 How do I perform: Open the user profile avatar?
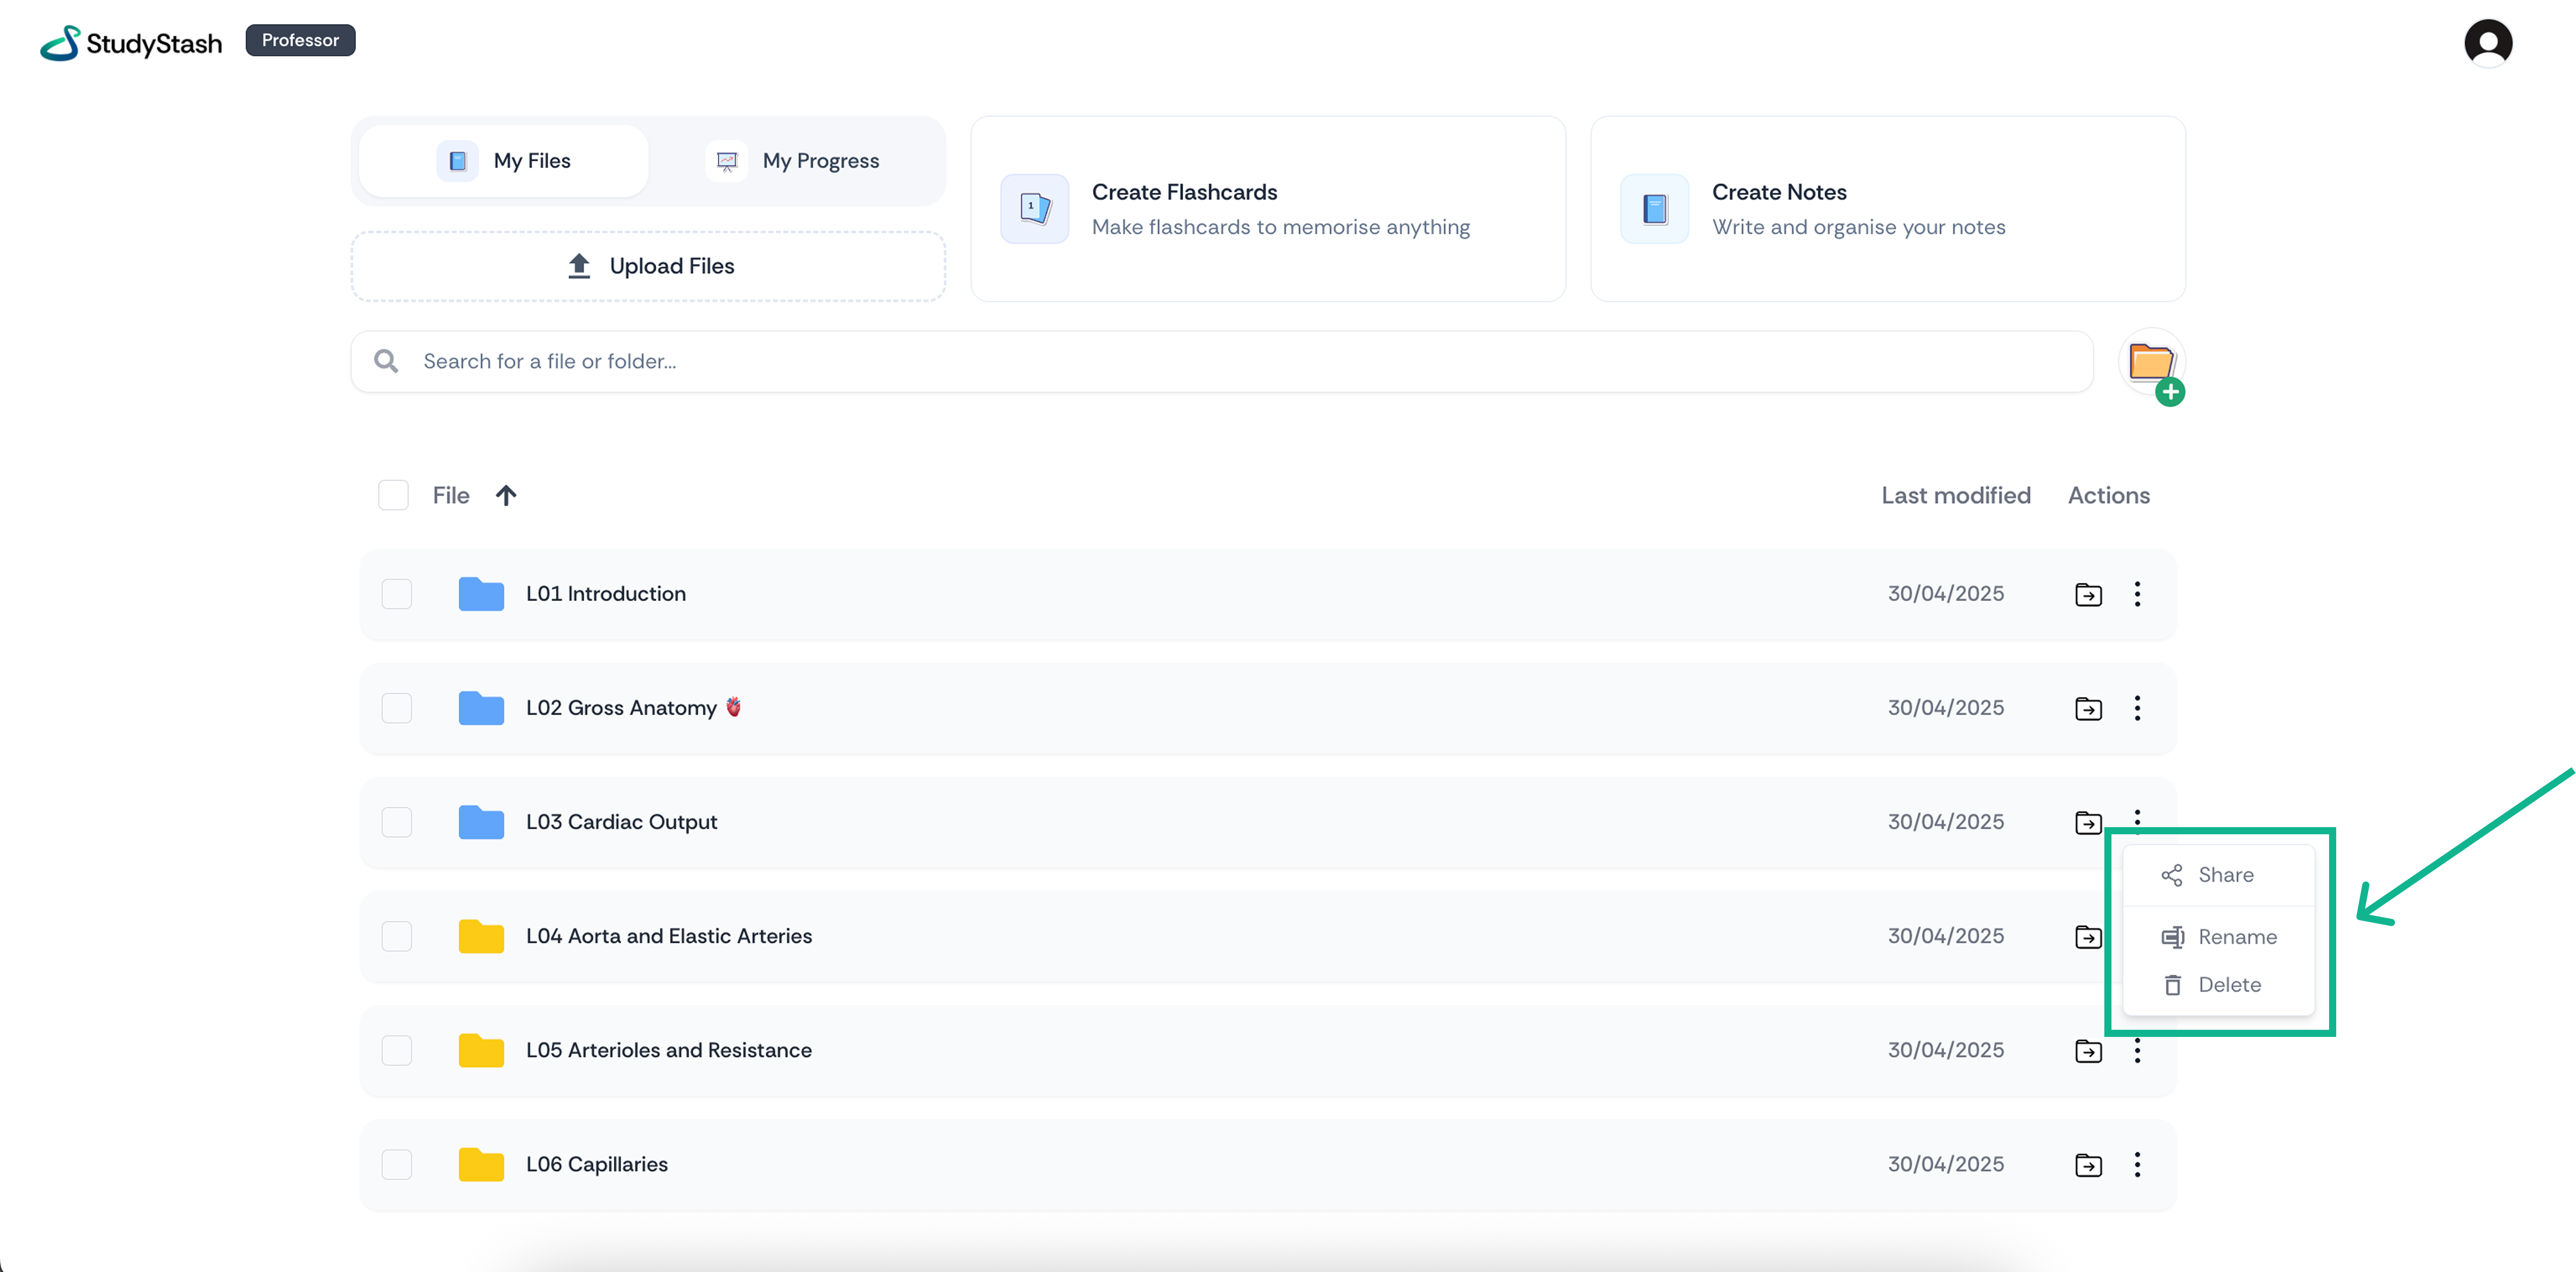pos(2488,43)
